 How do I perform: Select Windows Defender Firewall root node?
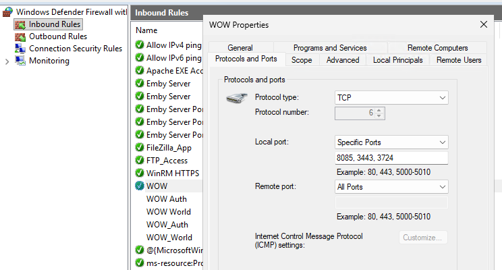point(72,12)
